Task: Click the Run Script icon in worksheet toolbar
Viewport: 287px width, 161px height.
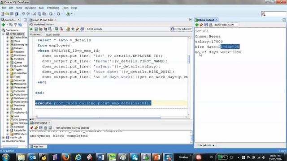Action: click(x=36, y=29)
